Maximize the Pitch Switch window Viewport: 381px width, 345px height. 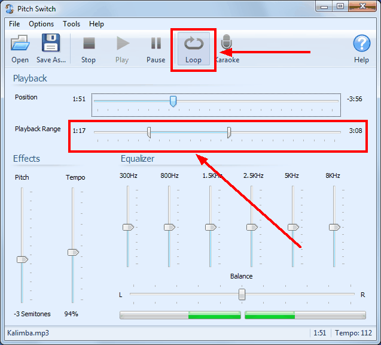pos(340,7)
